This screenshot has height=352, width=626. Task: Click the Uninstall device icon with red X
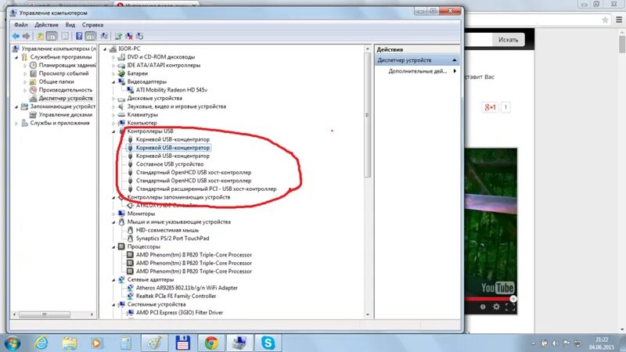pyautogui.click(x=129, y=36)
